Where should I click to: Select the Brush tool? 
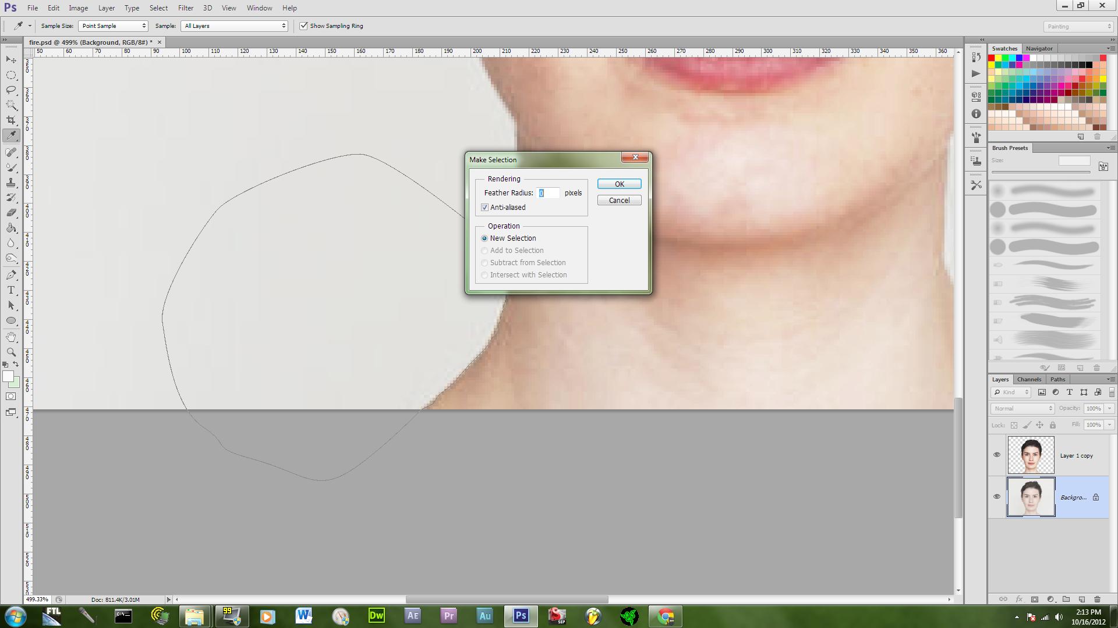click(11, 167)
